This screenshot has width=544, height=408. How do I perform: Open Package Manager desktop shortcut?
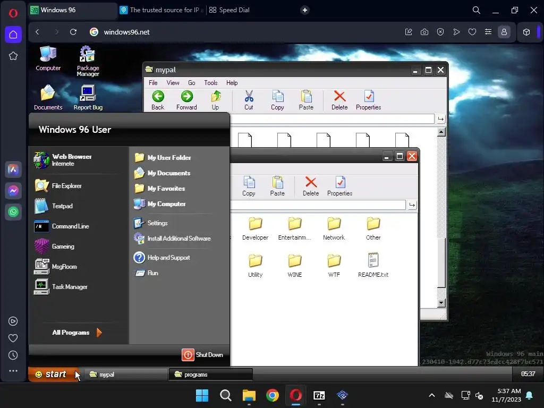coord(88,61)
